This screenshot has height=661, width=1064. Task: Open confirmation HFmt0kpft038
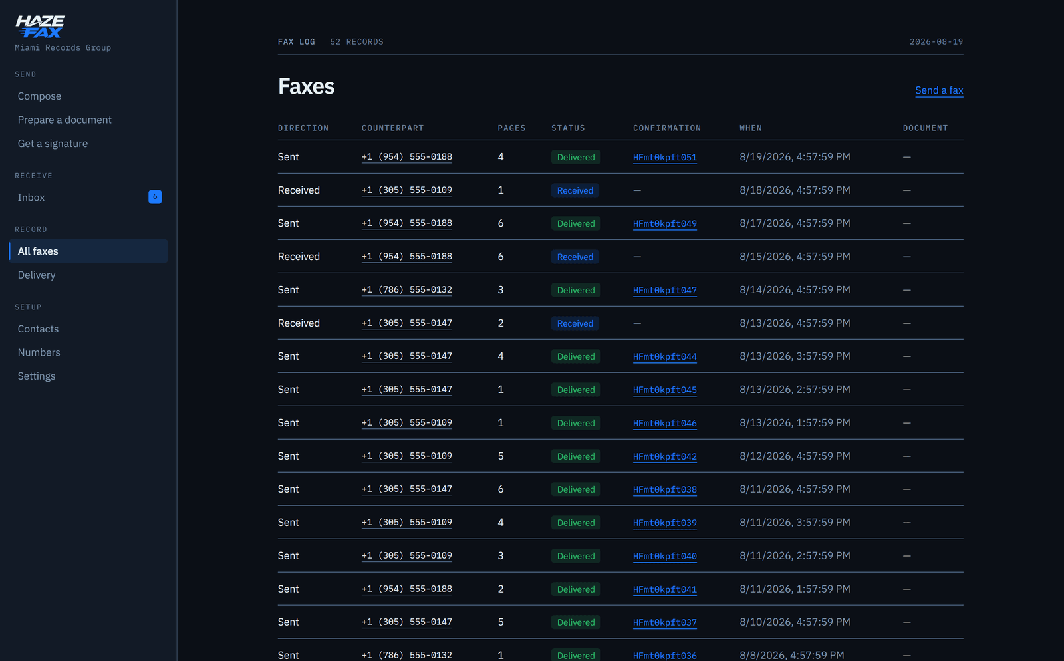point(665,490)
